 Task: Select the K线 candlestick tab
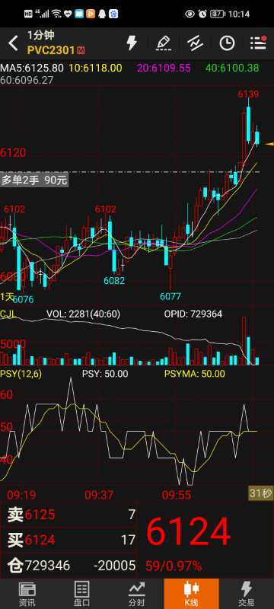coord(191,594)
